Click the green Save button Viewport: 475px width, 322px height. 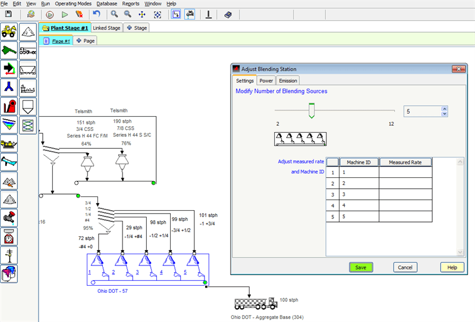tap(361, 267)
